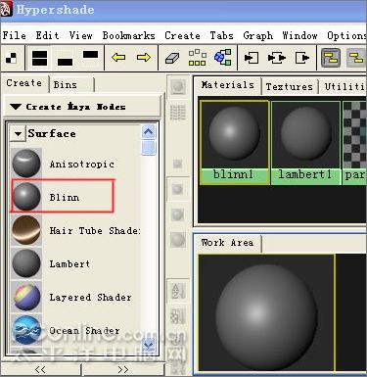Select the extra large swatch size sphere icon
Screen dimensions: 367x377
point(177,240)
